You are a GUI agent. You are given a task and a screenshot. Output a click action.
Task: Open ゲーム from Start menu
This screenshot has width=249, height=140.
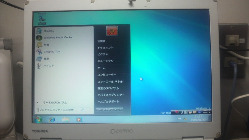pyautogui.click(x=101, y=68)
